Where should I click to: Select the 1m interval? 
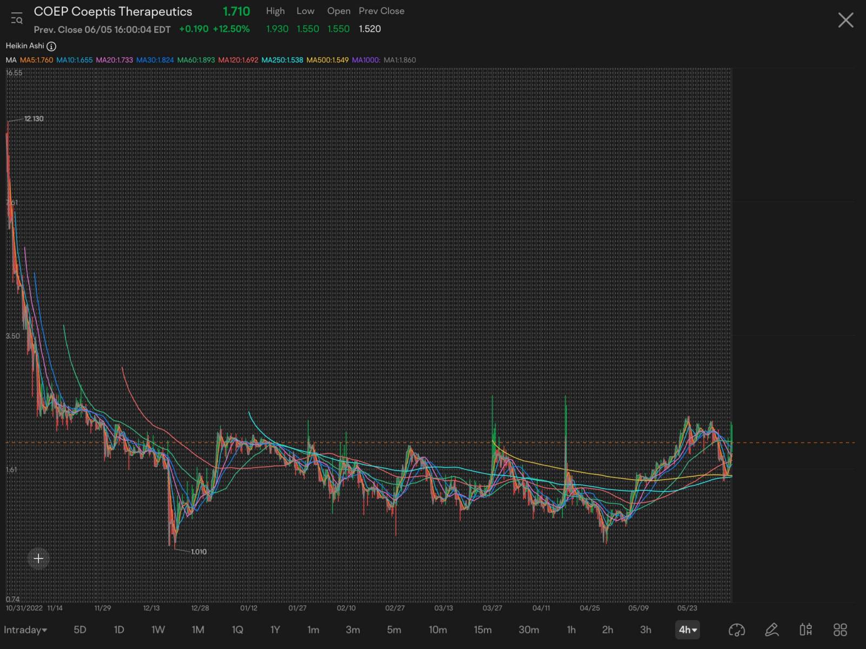313,630
